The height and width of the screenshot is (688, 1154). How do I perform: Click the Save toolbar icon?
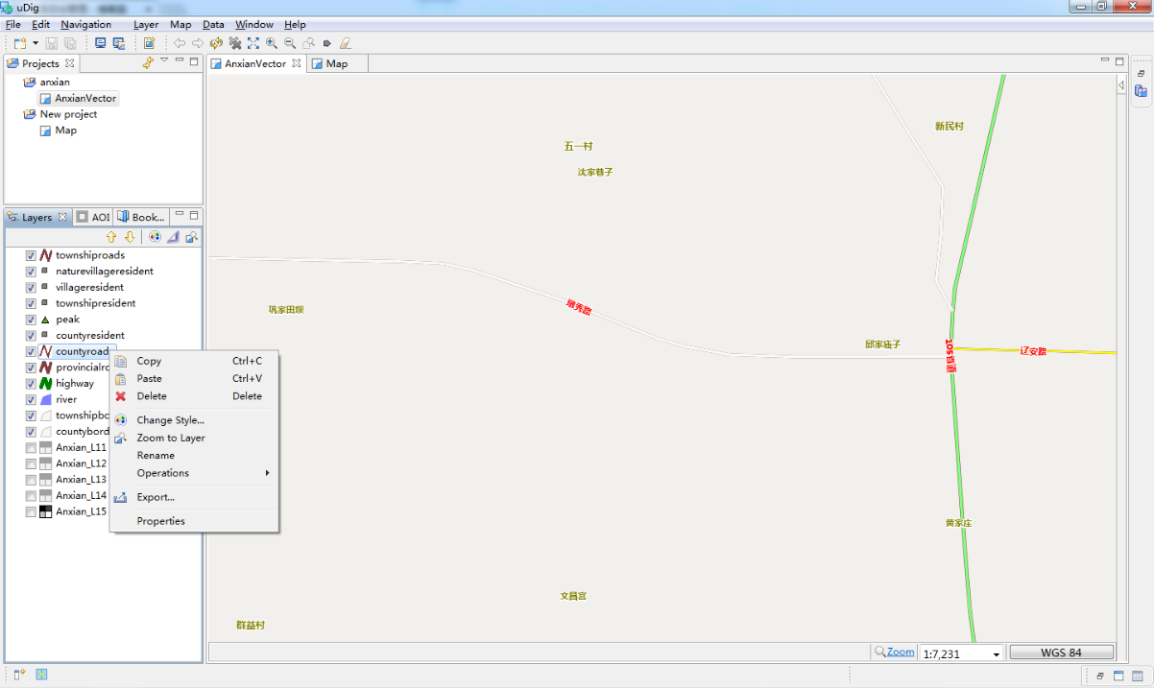(x=52, y=43)
